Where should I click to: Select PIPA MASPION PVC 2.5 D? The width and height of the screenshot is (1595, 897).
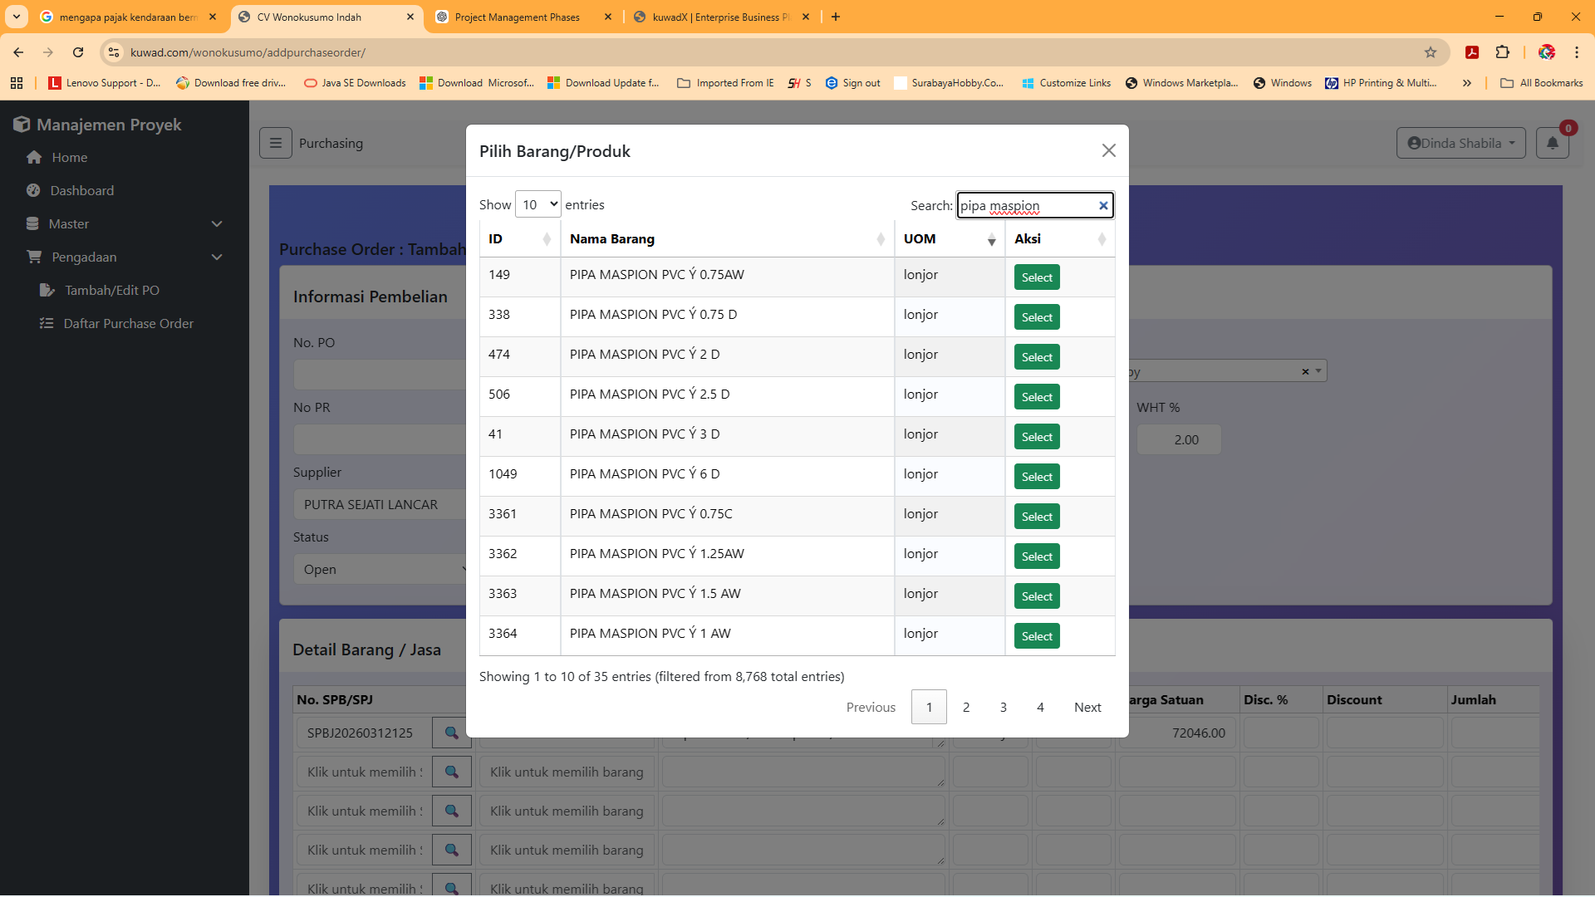[x=1036, y=397]
